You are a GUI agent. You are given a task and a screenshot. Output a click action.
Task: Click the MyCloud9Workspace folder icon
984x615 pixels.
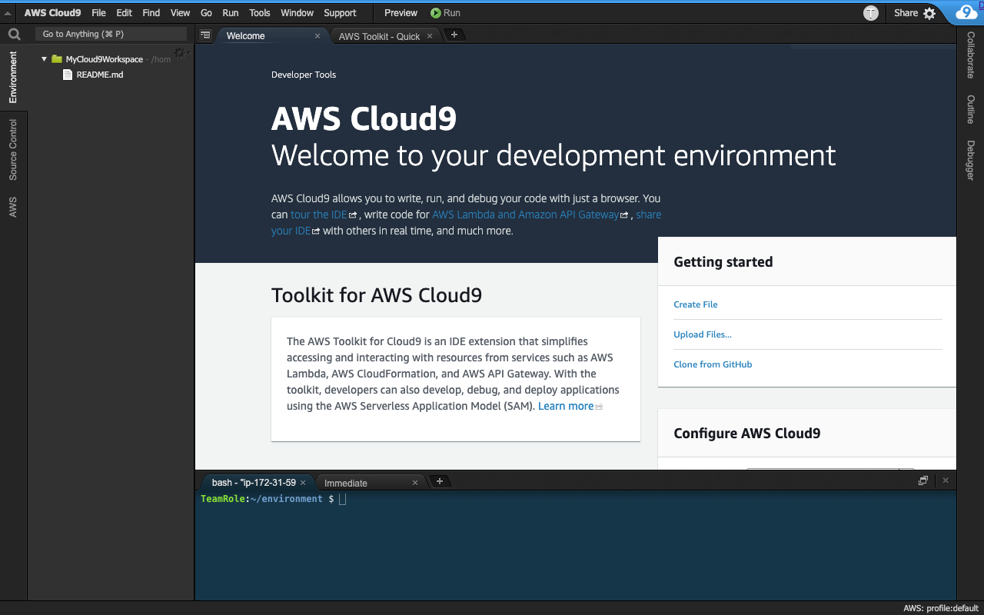click(x=57, y=59)
